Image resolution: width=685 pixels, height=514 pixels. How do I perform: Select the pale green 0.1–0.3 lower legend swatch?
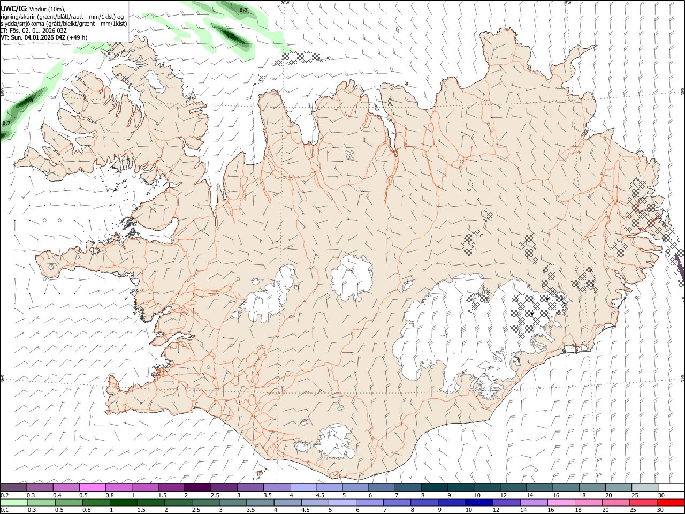(14, 502)
